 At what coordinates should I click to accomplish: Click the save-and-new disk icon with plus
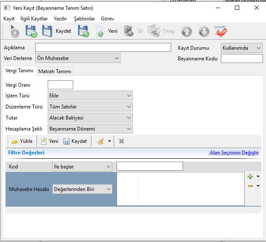click(83, 31)
